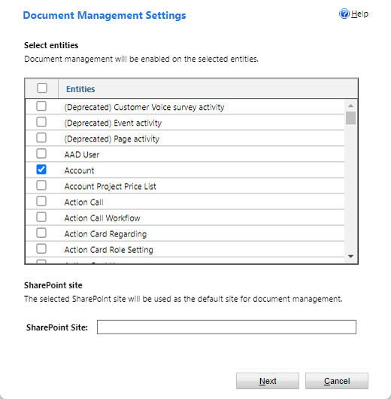Image resolution: width=391 pixels, height=399 pixels.
Task: Check (Deprecated) Customer Voice survey activity box
Action: click(x=41, y=106)
